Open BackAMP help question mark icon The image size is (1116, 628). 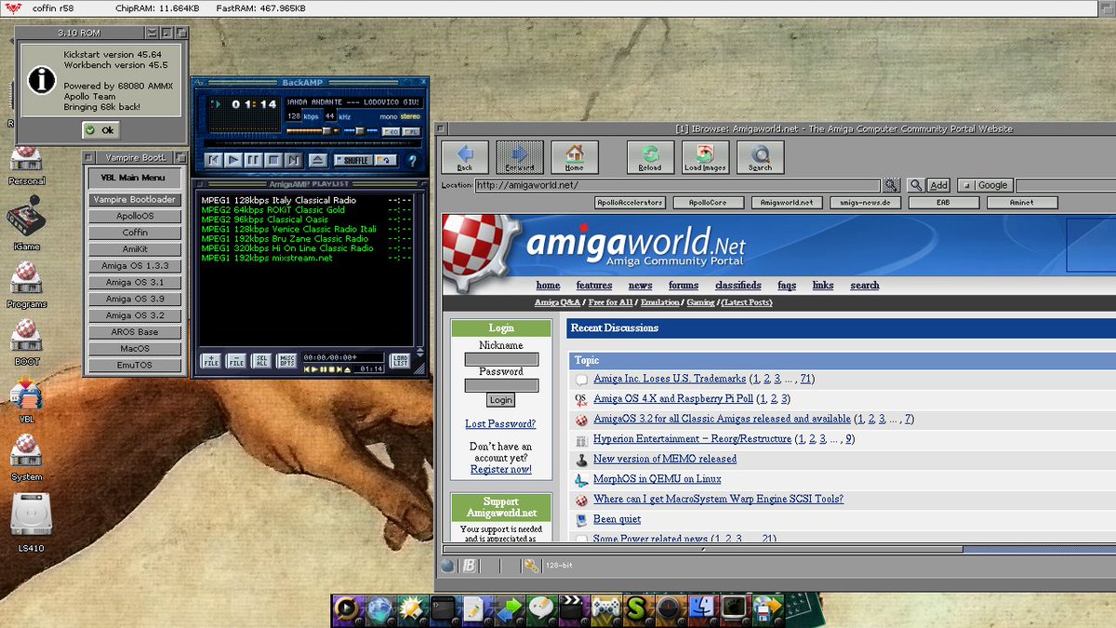click(413, 160)
